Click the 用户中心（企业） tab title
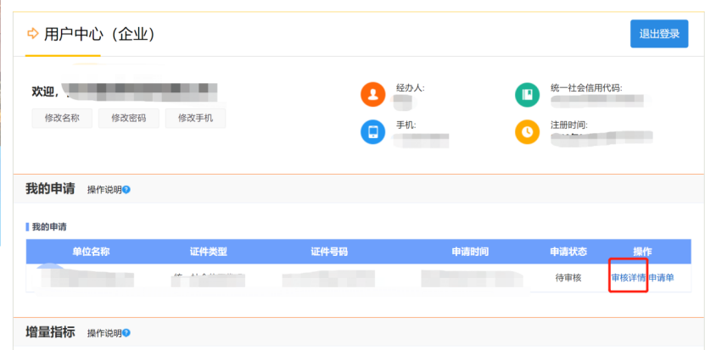705x350 pixels. click(98, 35)
